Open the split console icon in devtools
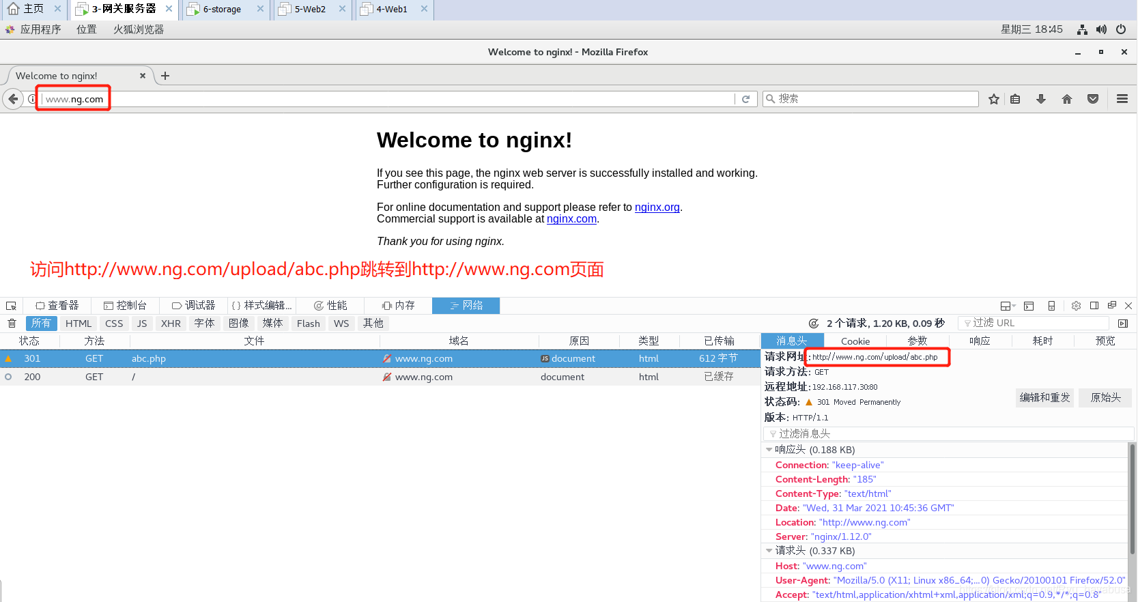Screen dimensions: 1138x602 pos(1029,306)
